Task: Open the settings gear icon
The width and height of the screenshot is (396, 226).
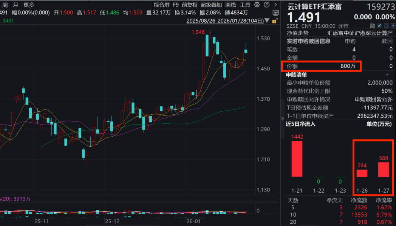Action: coord(257,5)
